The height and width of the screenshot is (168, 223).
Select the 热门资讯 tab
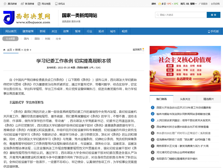pos(161,99)
